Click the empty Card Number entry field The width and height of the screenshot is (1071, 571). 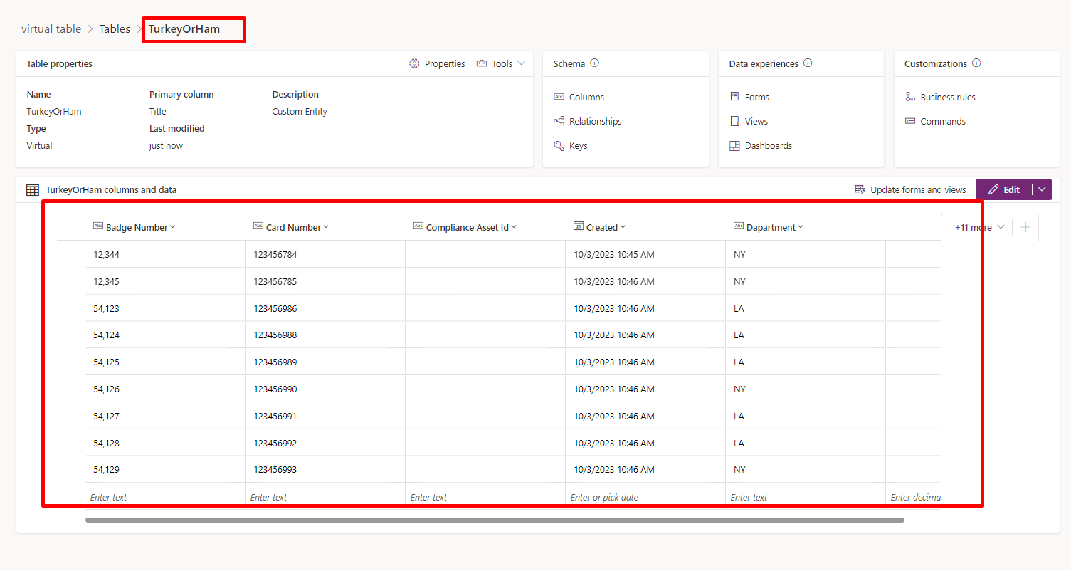325,497
